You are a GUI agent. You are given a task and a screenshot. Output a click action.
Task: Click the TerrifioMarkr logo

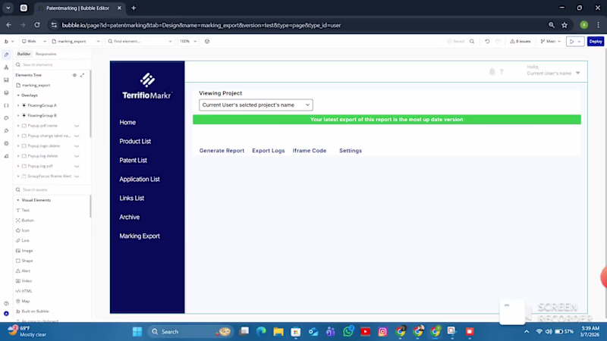147,86
